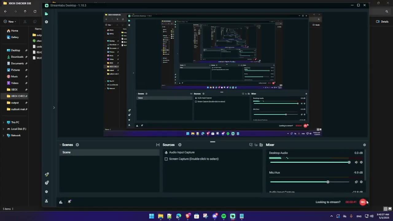The image size is (393, 221).
Task: Click ENG language indicator in tray
Action: click(359, 216)
